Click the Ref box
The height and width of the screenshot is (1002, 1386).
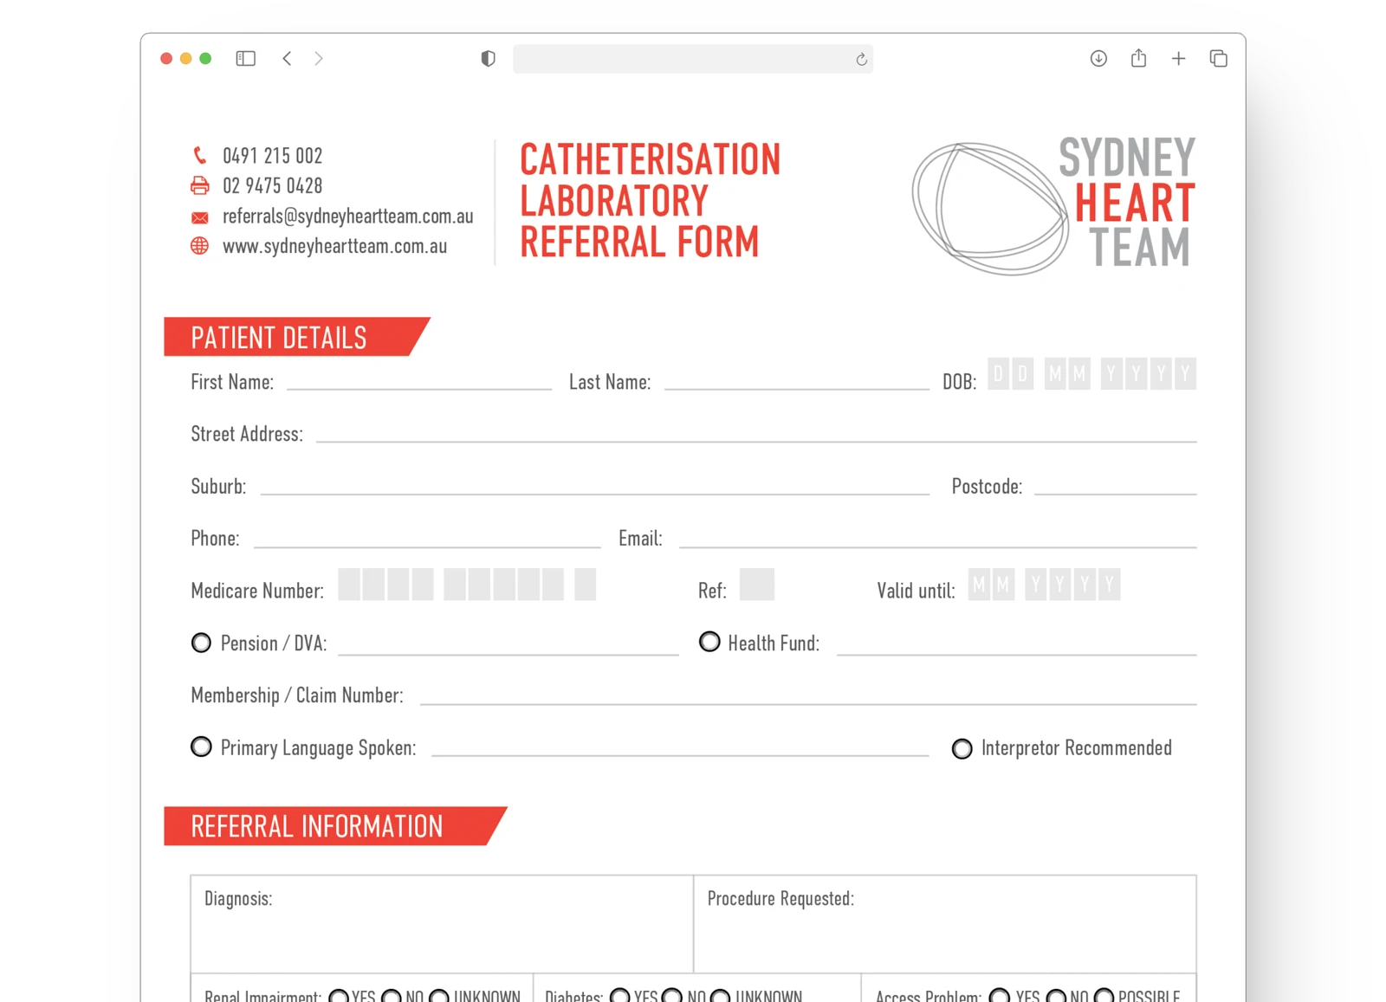pyautogui.click(x=757, y=585)
